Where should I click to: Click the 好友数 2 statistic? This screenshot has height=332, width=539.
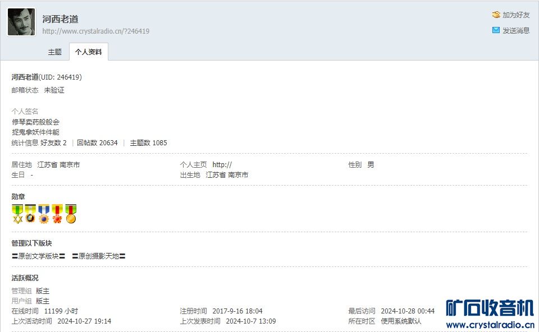click(53, 143)
